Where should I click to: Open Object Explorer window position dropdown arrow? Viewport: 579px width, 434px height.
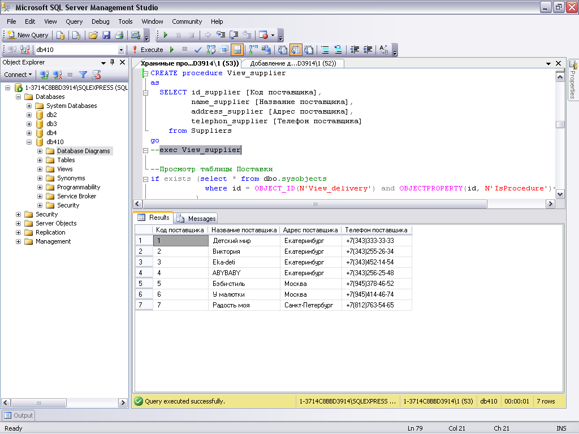[x=103, y=63]
